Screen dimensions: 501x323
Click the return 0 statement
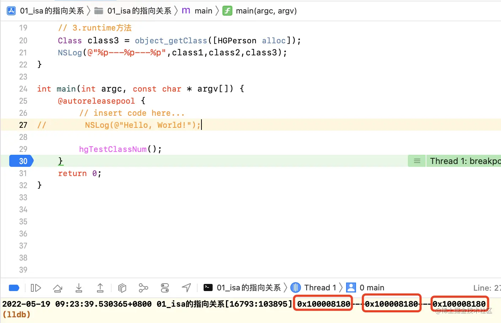point(80,173)
